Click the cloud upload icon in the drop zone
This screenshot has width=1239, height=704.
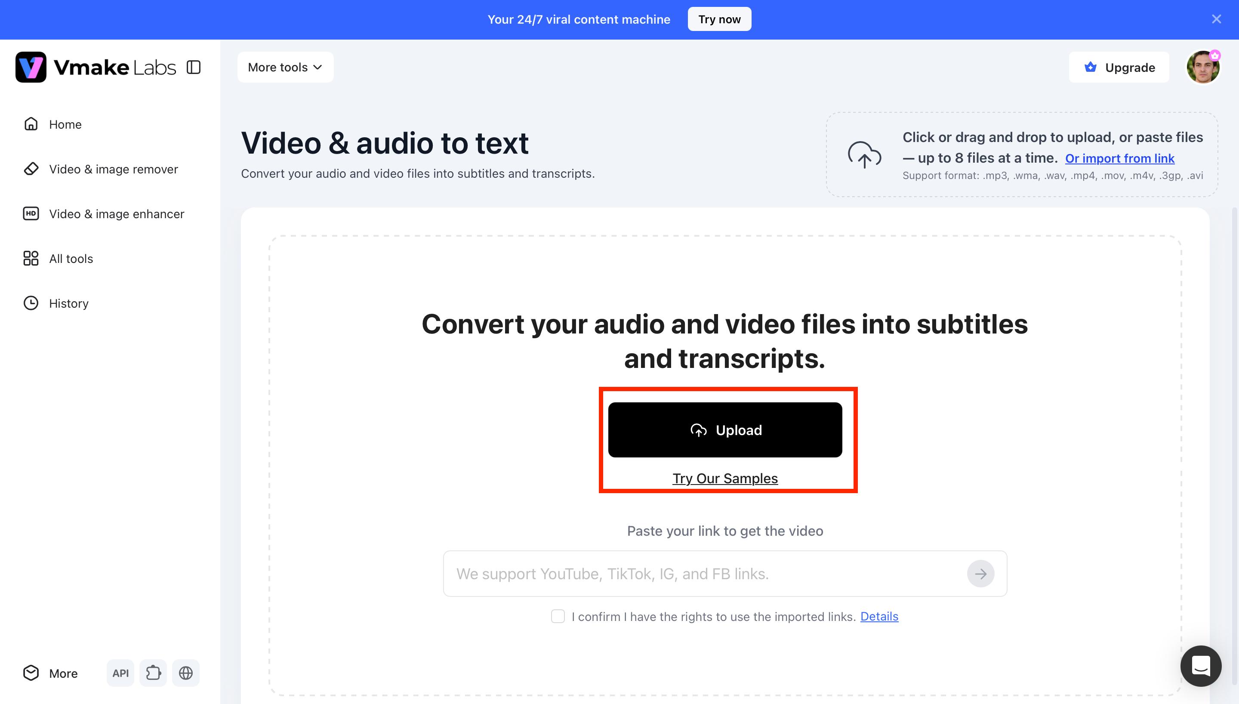[x=864, y=155]
